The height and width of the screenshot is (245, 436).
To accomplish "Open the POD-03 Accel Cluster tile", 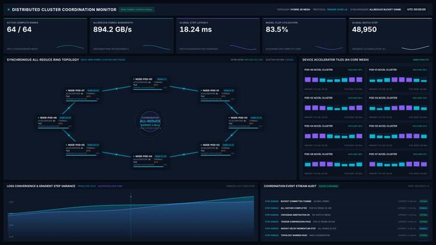I will (x=398, y=108).
